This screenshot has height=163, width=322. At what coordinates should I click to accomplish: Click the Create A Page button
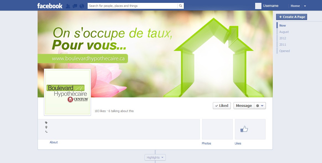[x=292, y=17]
